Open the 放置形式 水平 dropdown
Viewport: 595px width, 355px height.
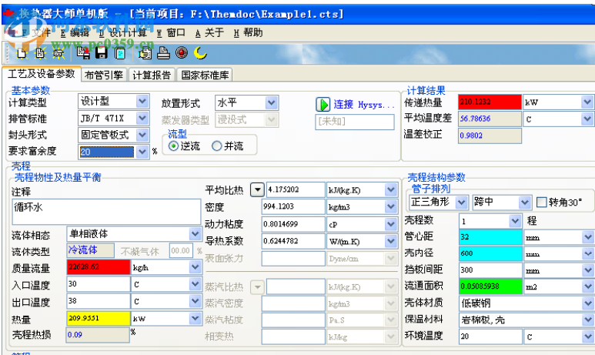coord(271,102)
